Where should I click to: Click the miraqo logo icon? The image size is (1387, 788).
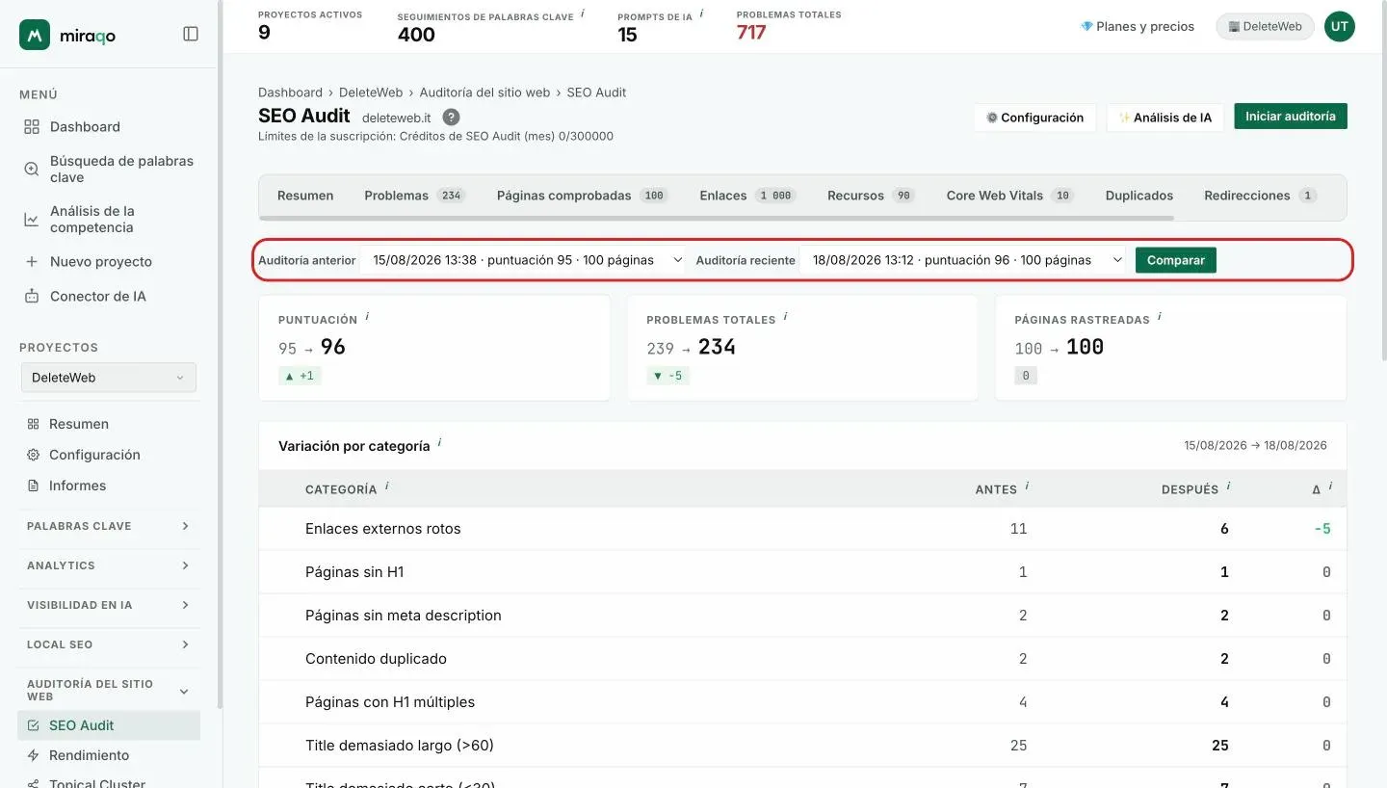click(x=35, y=35)
